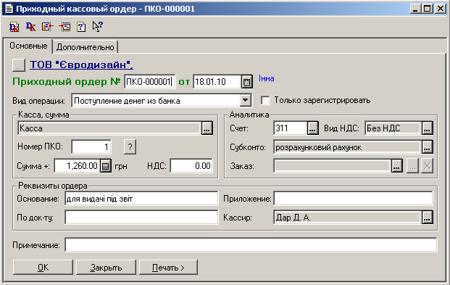
Task: Open the Заказ selection ellipsis button
Action: pos(396,166)
